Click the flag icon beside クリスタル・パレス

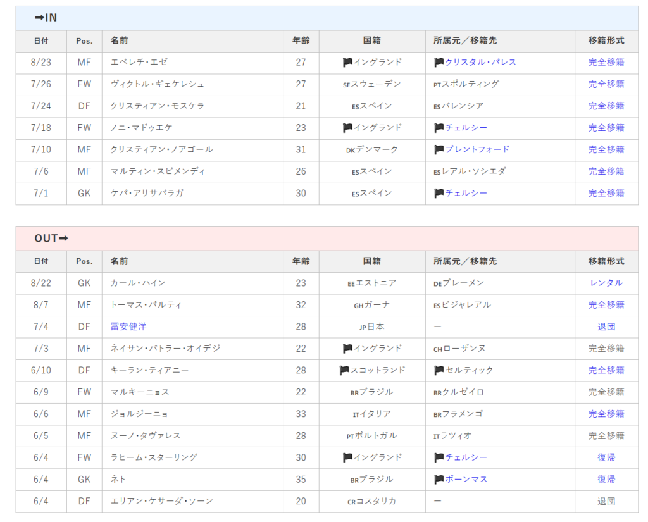click(x=439, y=63)
